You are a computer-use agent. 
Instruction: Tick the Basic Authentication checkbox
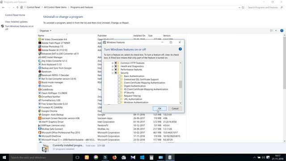(119, 76)
